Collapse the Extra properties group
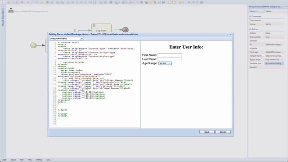Screen dimensions: 288x162 (250, 29)
